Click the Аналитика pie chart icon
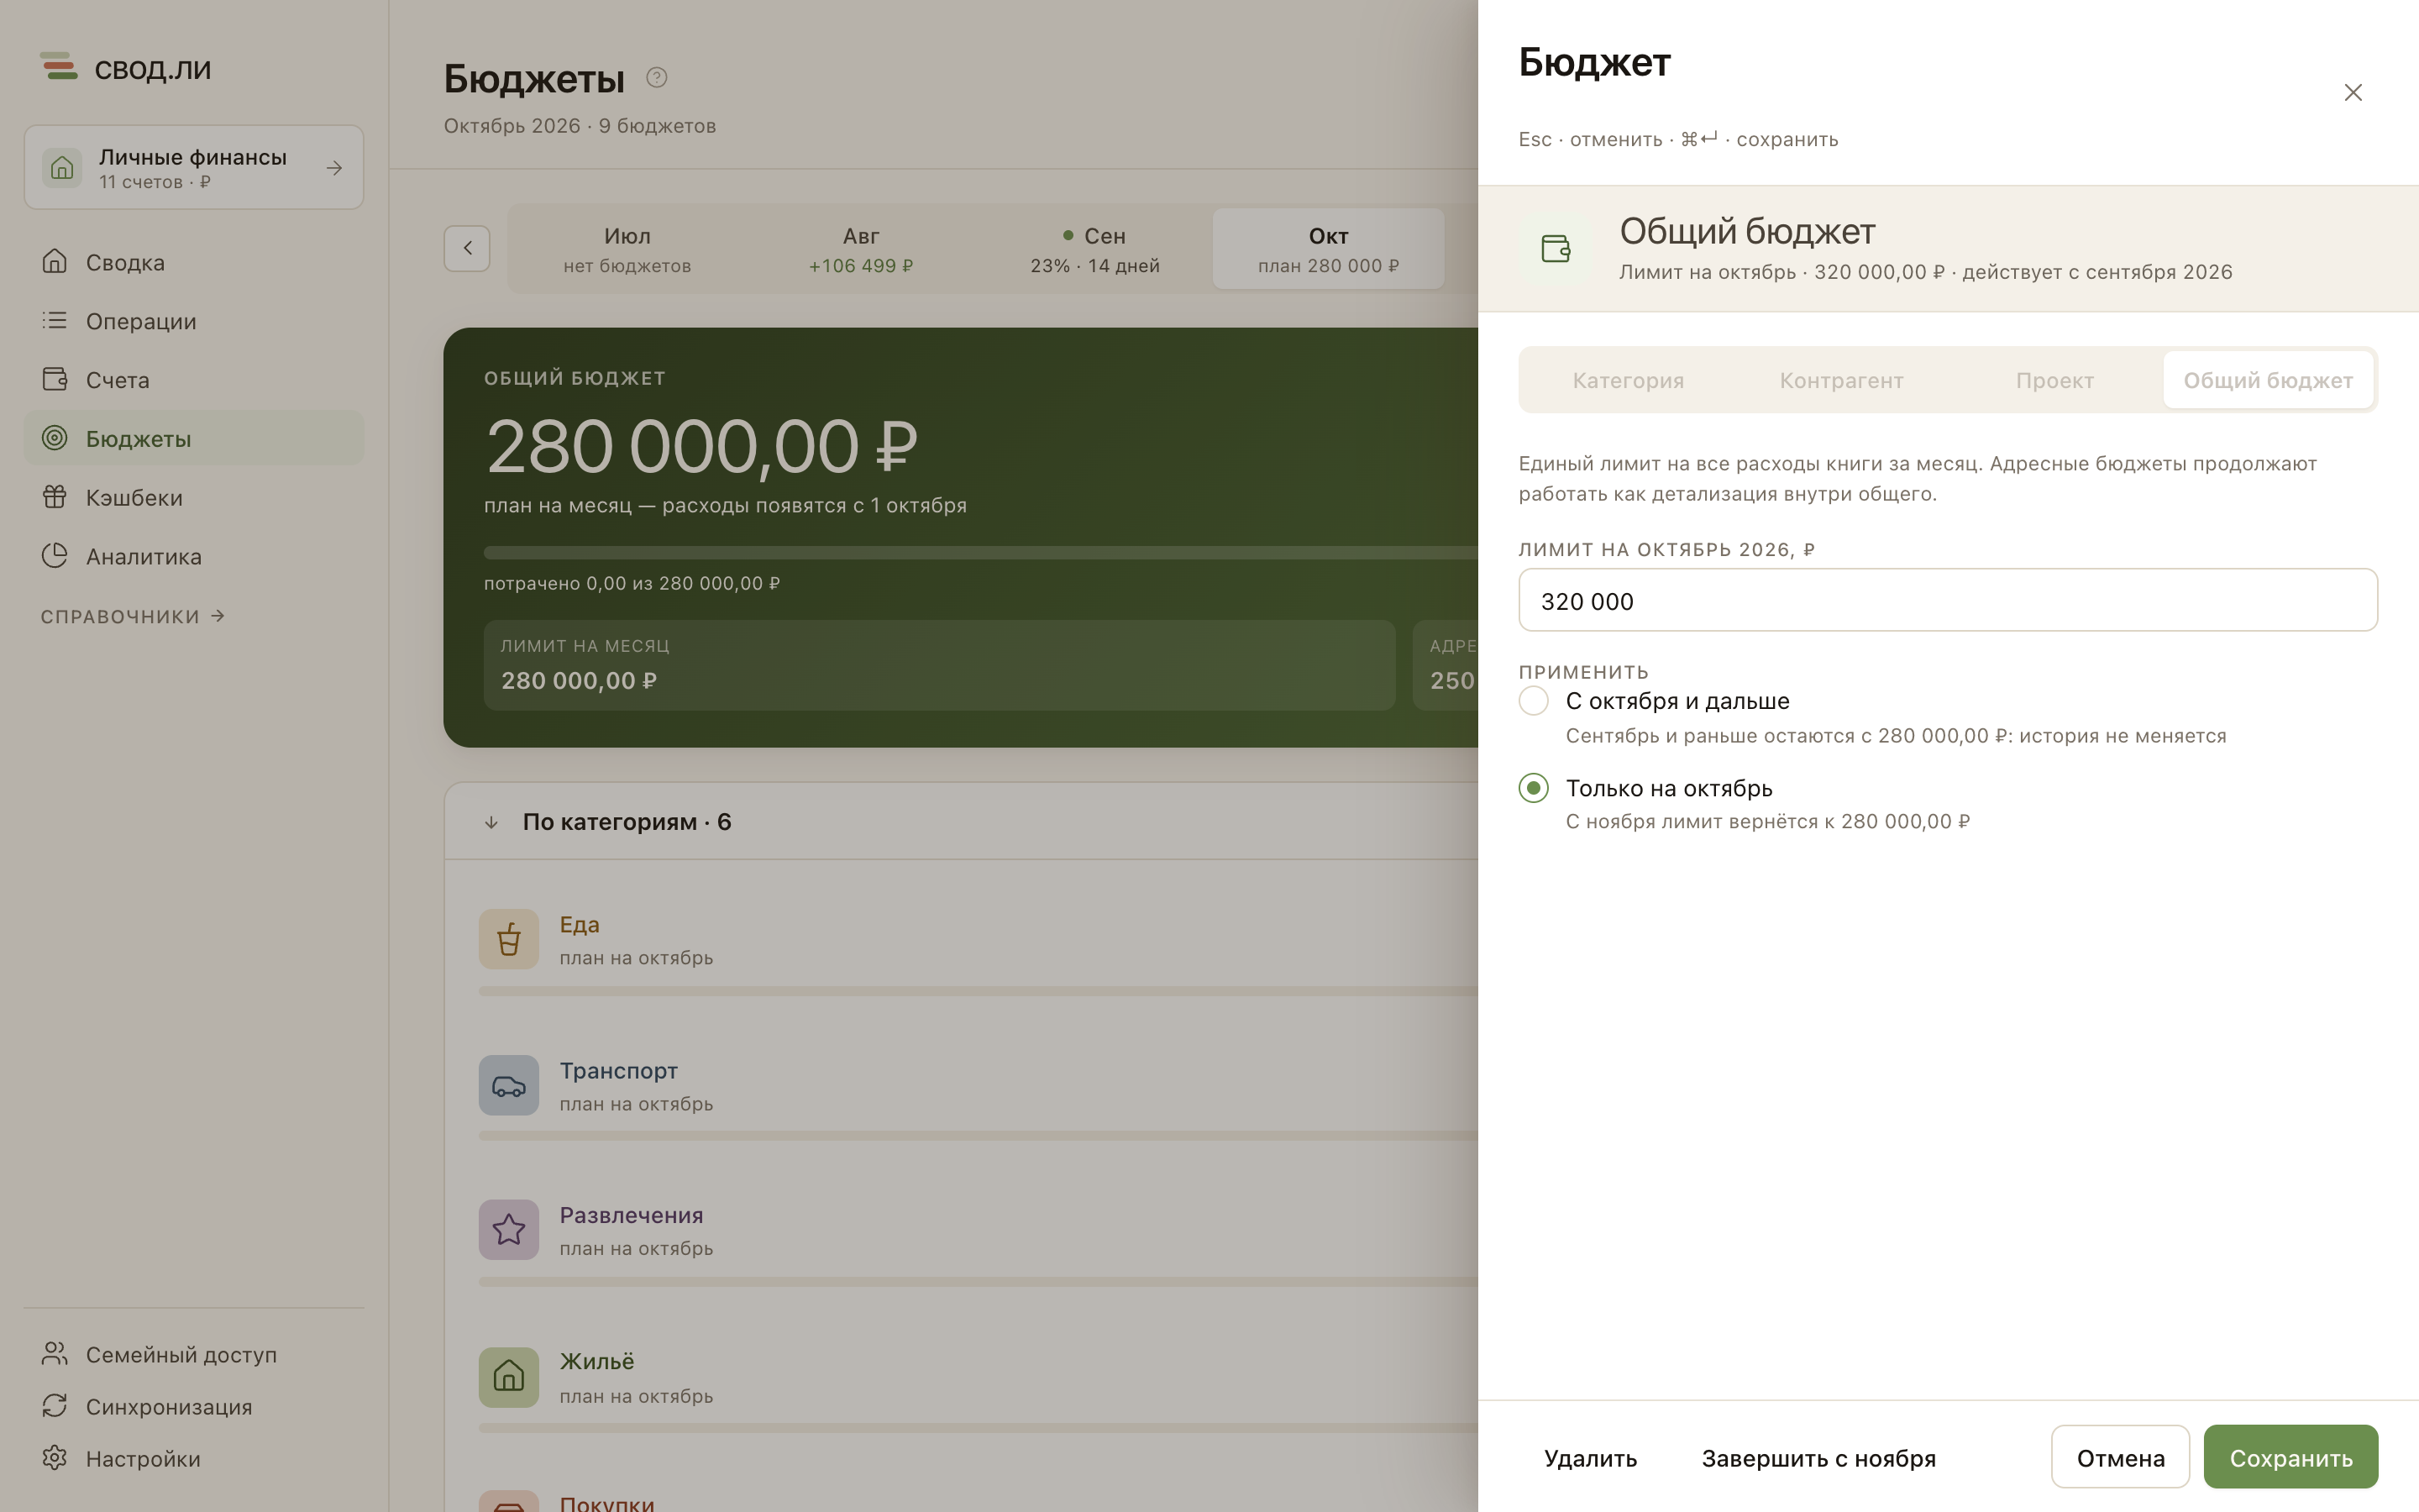 tap(55, 556)
